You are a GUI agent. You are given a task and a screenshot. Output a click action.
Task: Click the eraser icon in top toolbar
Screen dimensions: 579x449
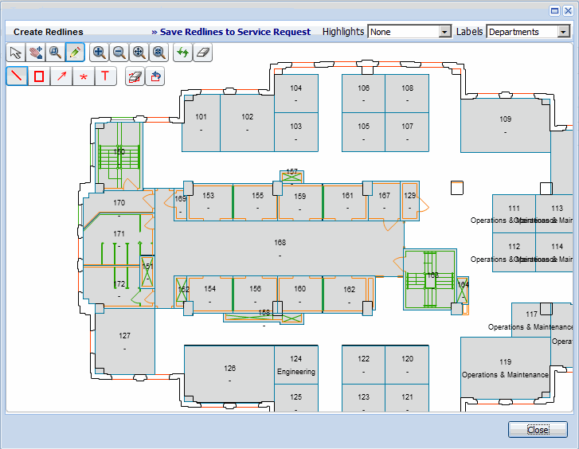(203, 53)
